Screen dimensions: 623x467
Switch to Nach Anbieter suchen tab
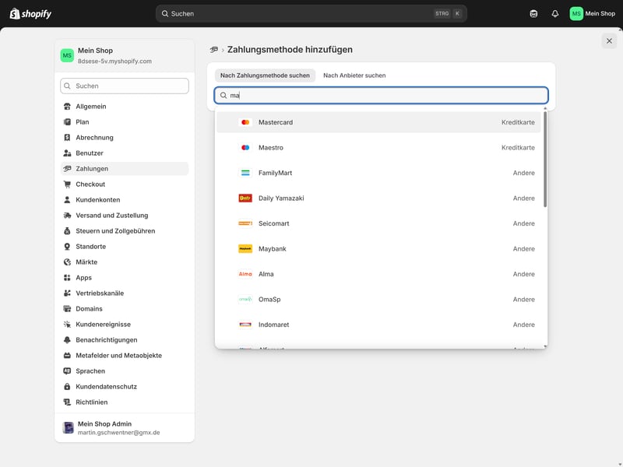click(x=354, y=75)
